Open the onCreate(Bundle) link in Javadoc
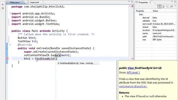Image resolution: width=178 pixels, height=100 pixels. [133, 86]
